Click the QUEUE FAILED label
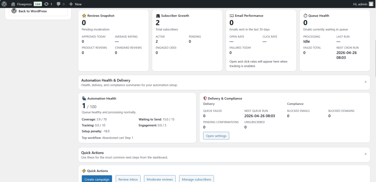The width and height of the screenshot is (376, 182). [x=213, y=111]
